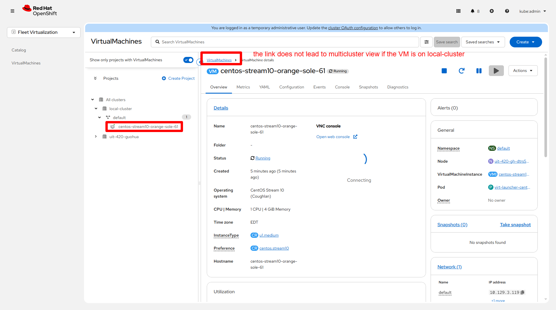
Task: Go to VirtualMachines in sidebar
Action: click(x=26, y=63)
